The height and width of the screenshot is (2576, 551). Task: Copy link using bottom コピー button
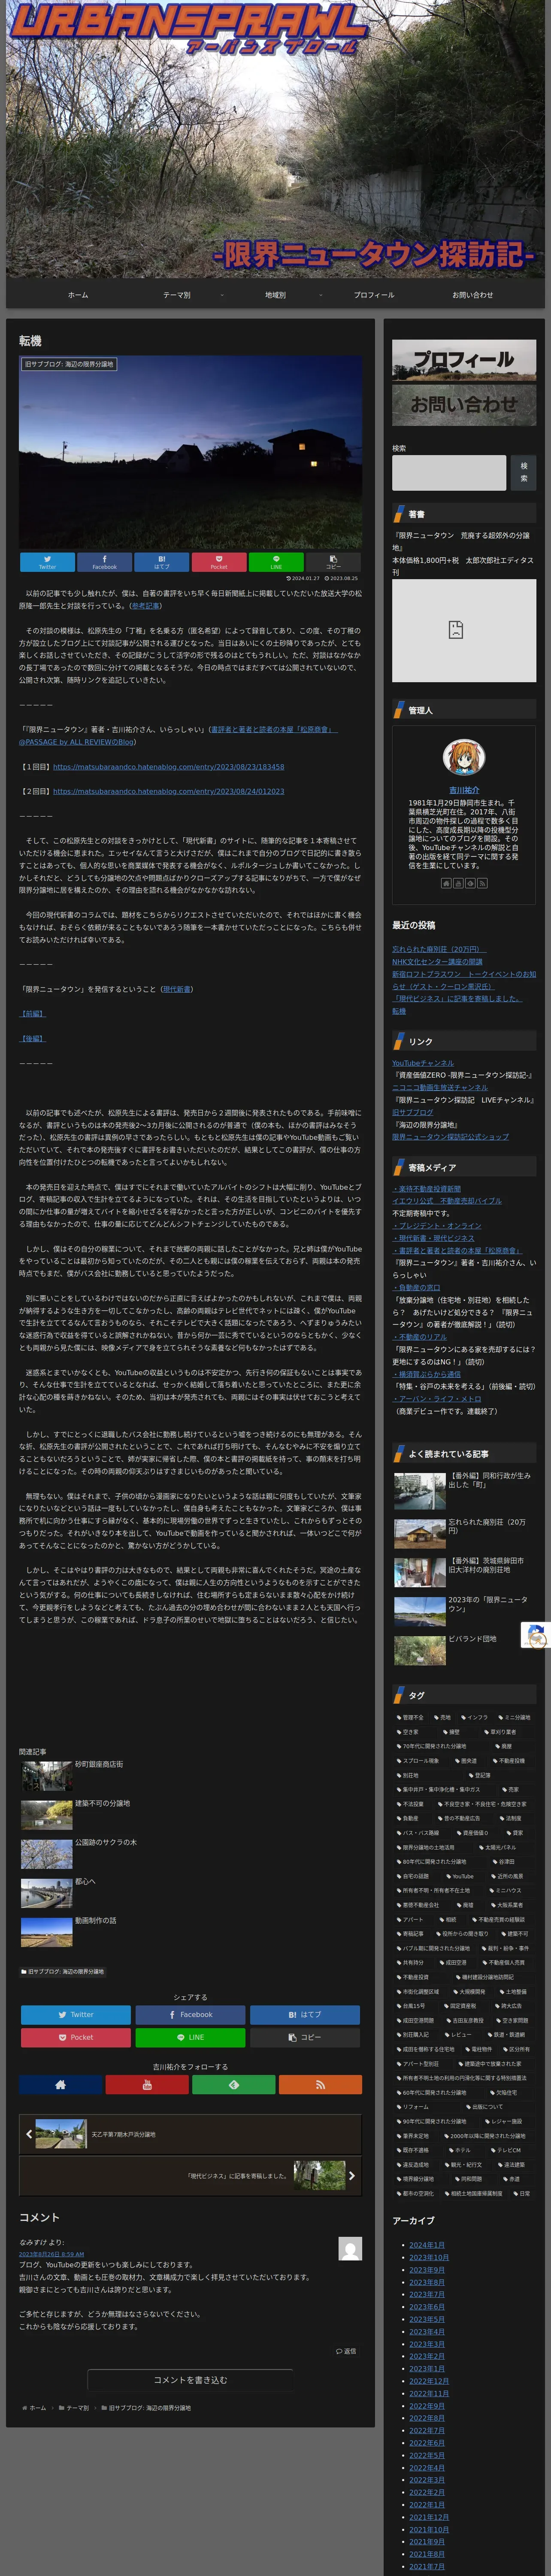coord(305,2037)
